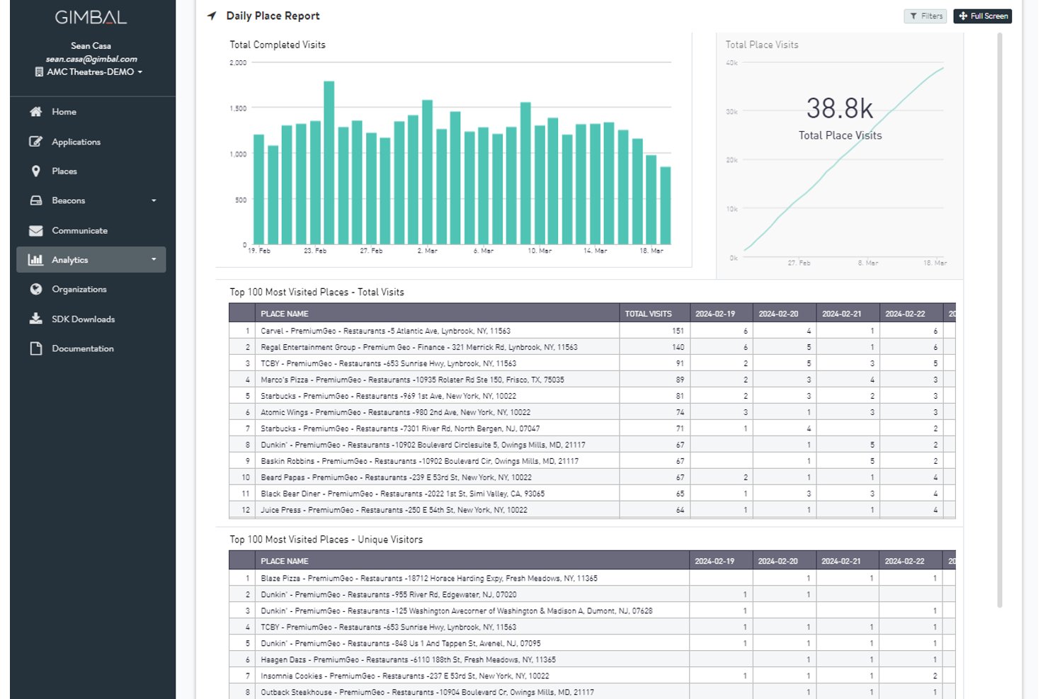
Task: Click the funnel icon on Filters
Action: [x=913, y=16]
